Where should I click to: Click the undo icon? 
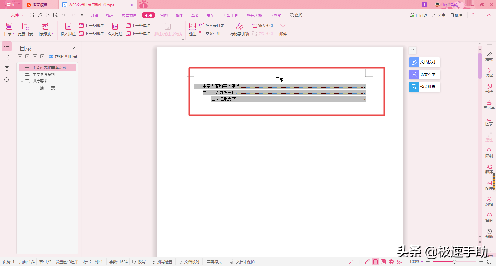click(63, 15)
